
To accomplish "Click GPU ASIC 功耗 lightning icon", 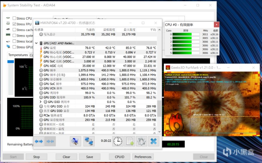I will click(x=41, y=66).
